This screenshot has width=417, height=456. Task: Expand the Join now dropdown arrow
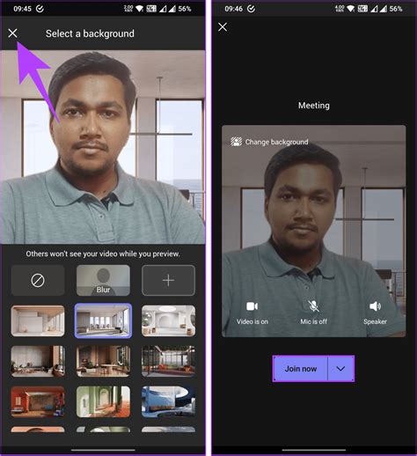click(x=340, y=369)
